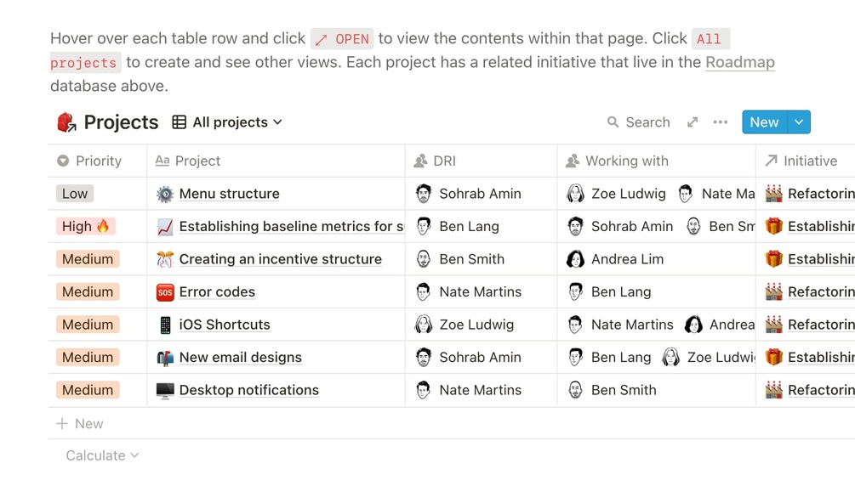Follow the Roadmap link
This screenshot has width=855, height=486.
pos(739,62)
